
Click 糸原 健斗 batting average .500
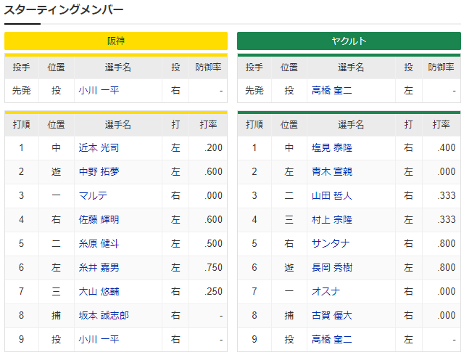213,244
